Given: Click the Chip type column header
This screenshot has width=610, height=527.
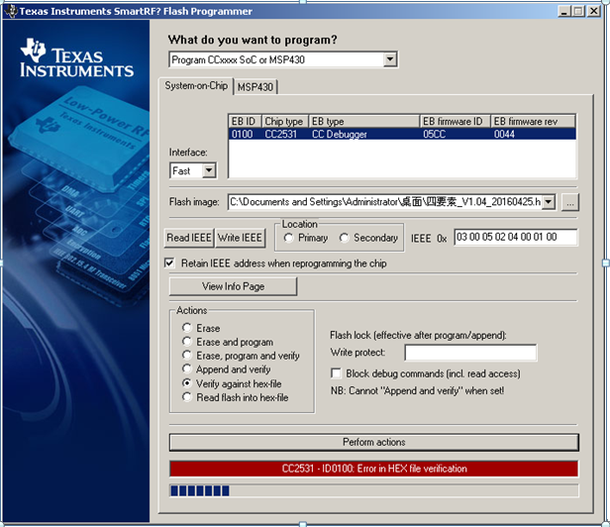Looking at the screenshot, I should pos(285,122).
